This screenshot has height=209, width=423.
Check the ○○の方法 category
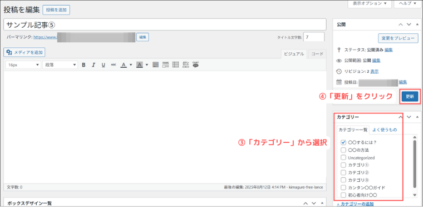coord(343,150)
